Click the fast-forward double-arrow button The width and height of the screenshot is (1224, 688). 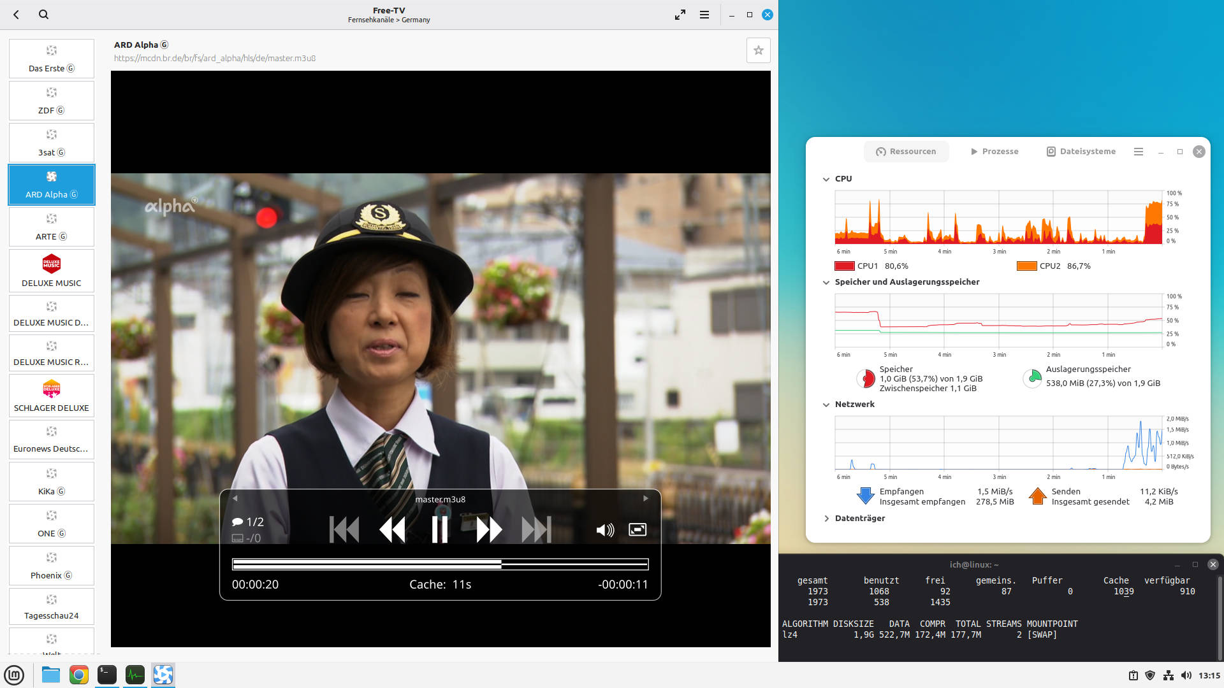tap(489, 529)
